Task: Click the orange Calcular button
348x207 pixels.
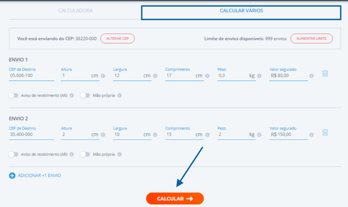Action: tap(175, 198)
